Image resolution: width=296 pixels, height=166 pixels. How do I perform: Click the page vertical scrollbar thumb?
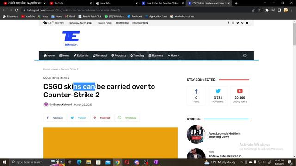294,34
